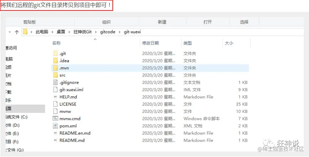Click the git-xuexi.iml file name
The height and width of the screenshot is (157, 309).
tap(71, 90)
